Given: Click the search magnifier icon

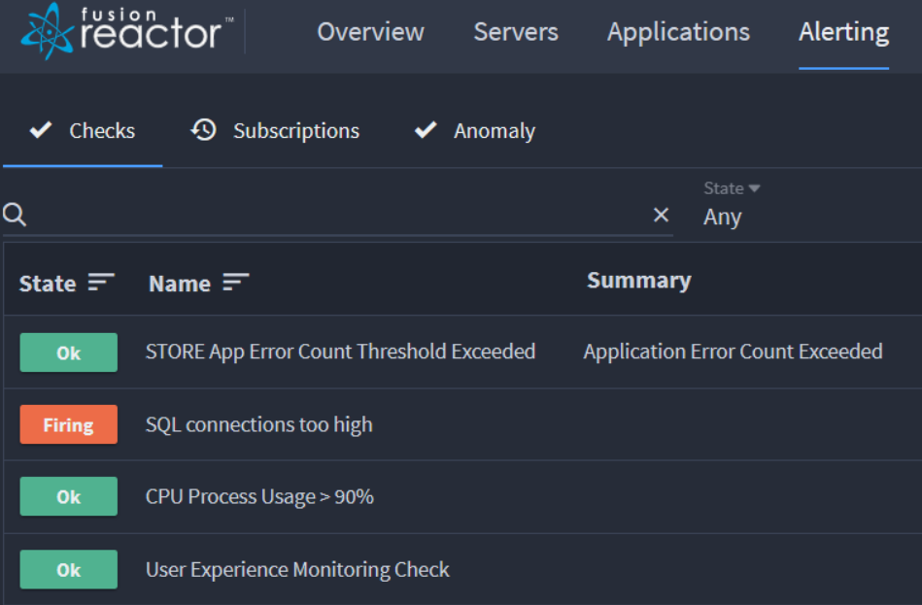Looking at the screenshot, I should click(x=15, y=215).
